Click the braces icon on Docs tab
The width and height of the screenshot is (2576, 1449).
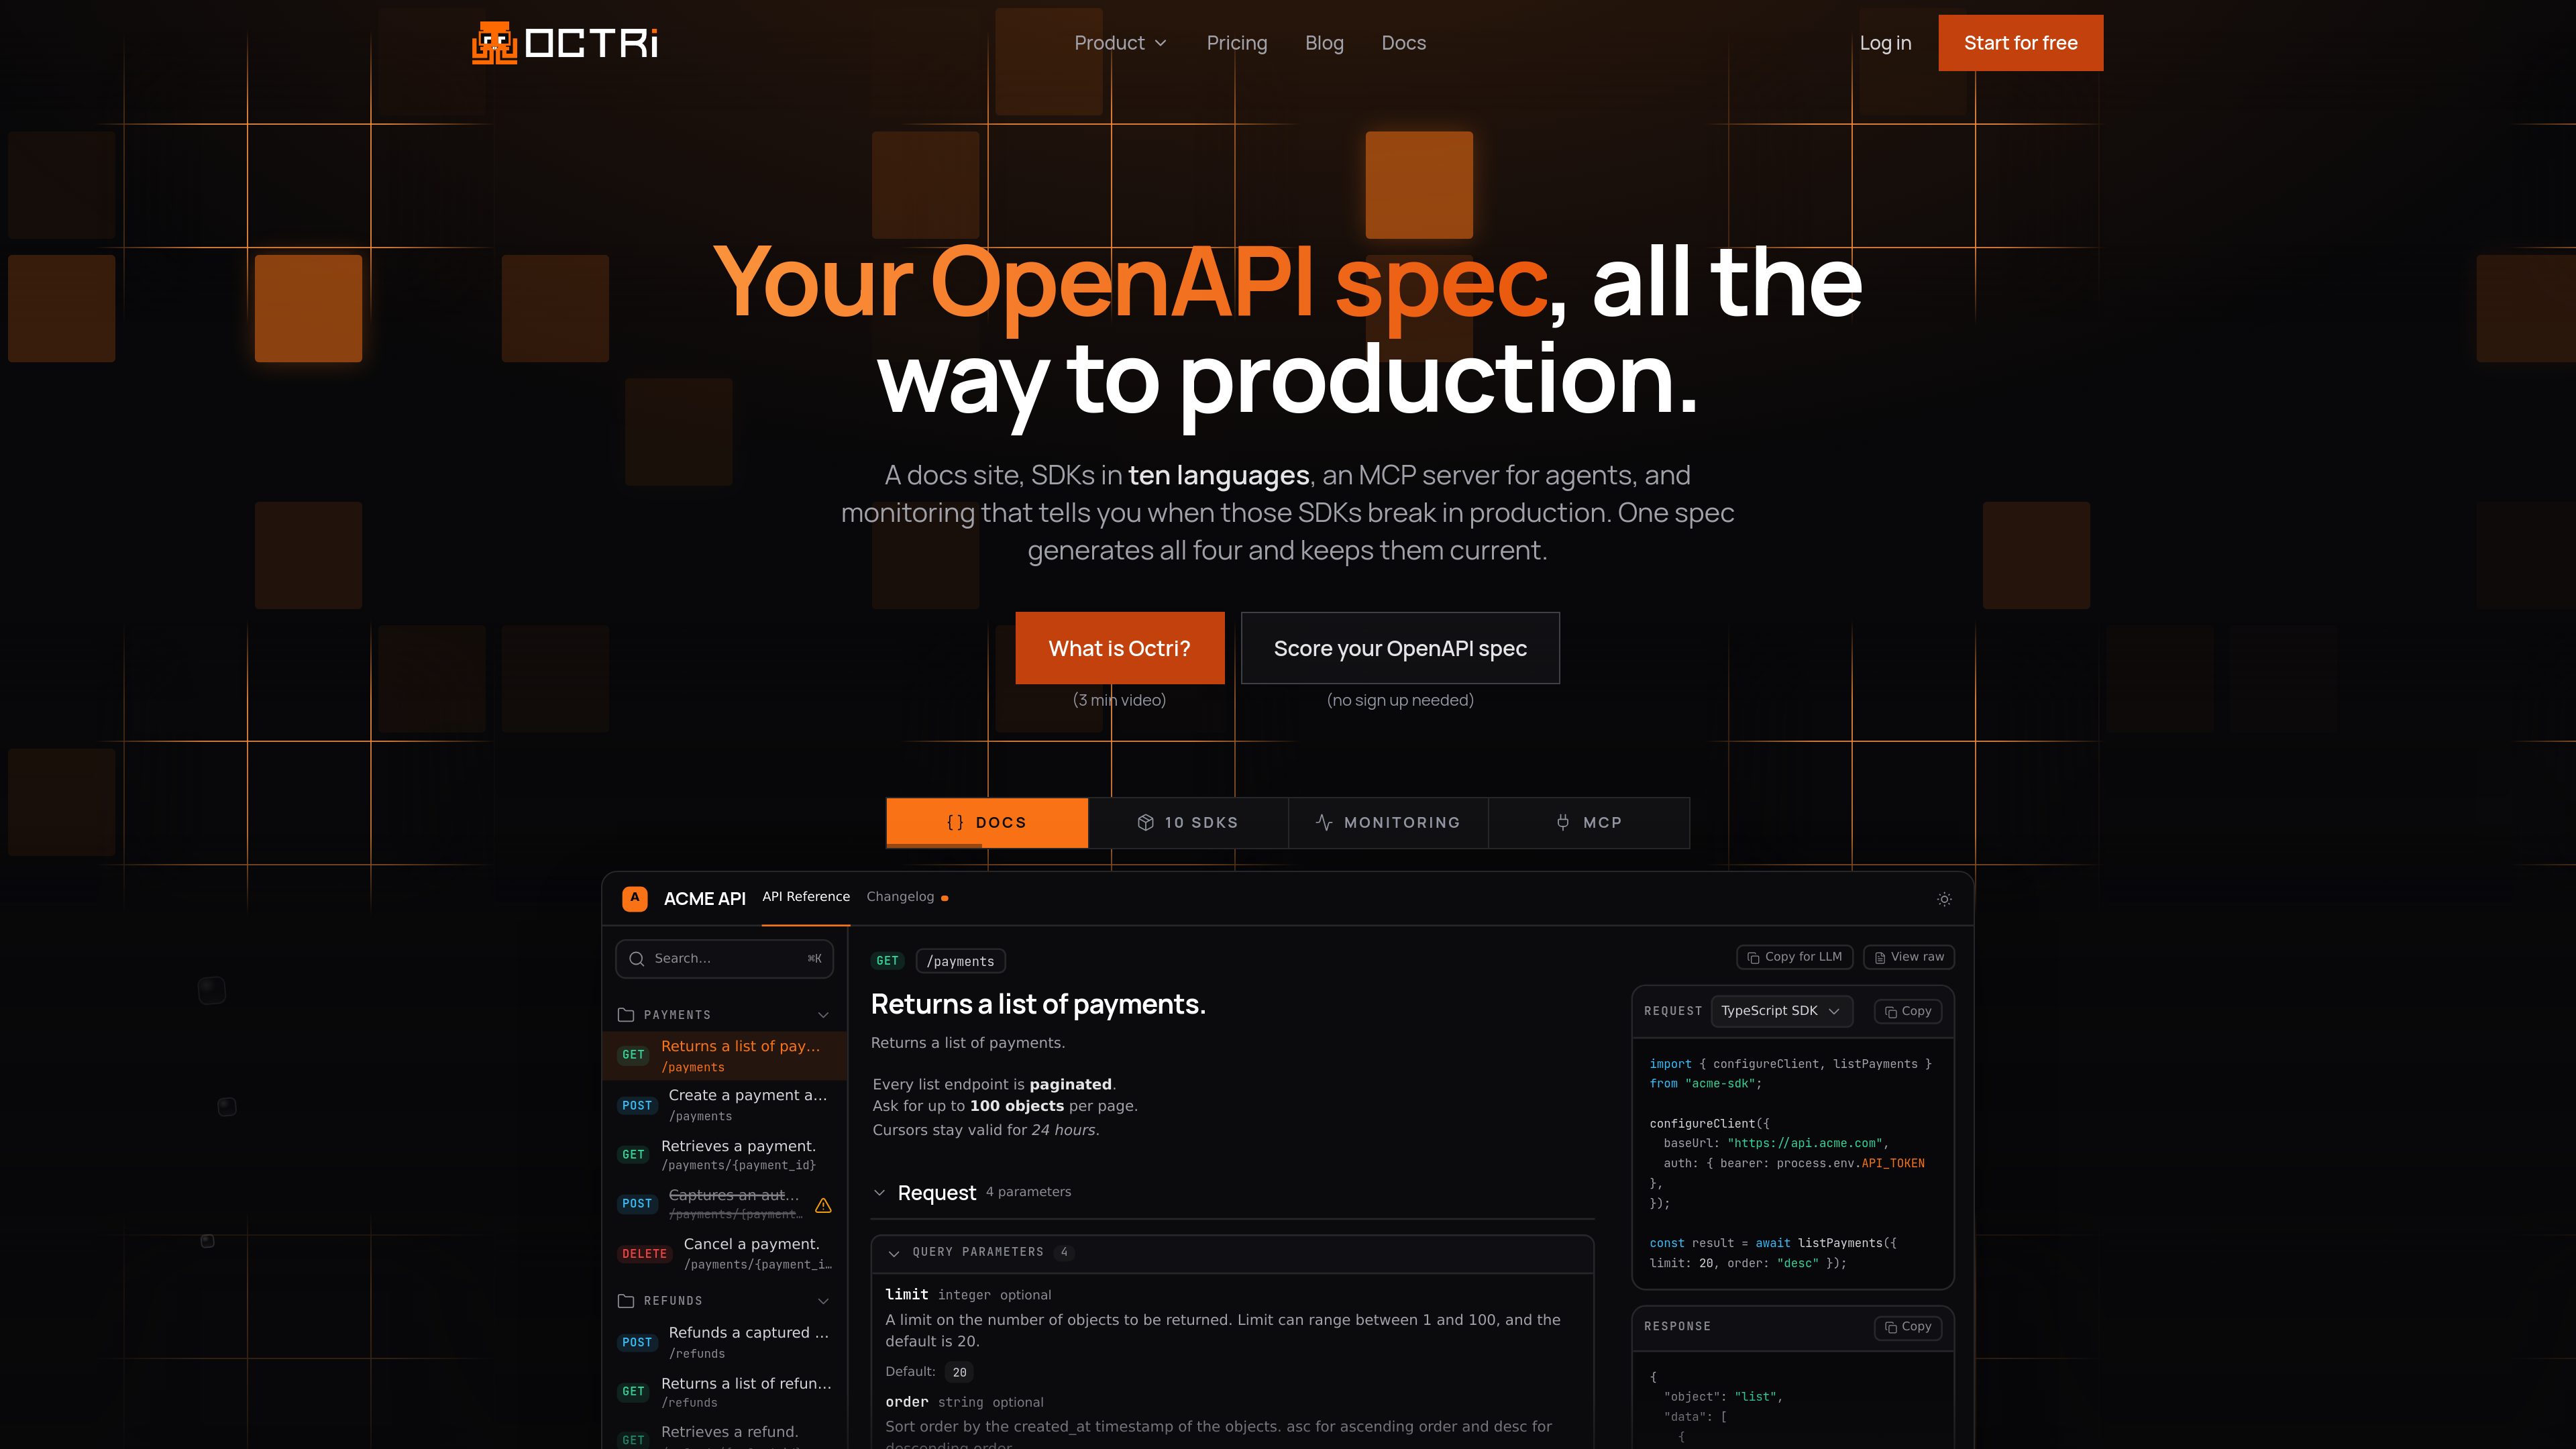(955, 822)
